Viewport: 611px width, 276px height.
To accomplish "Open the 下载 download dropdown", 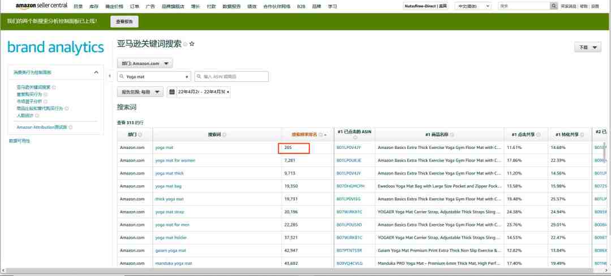I will [x=588, y=47].
